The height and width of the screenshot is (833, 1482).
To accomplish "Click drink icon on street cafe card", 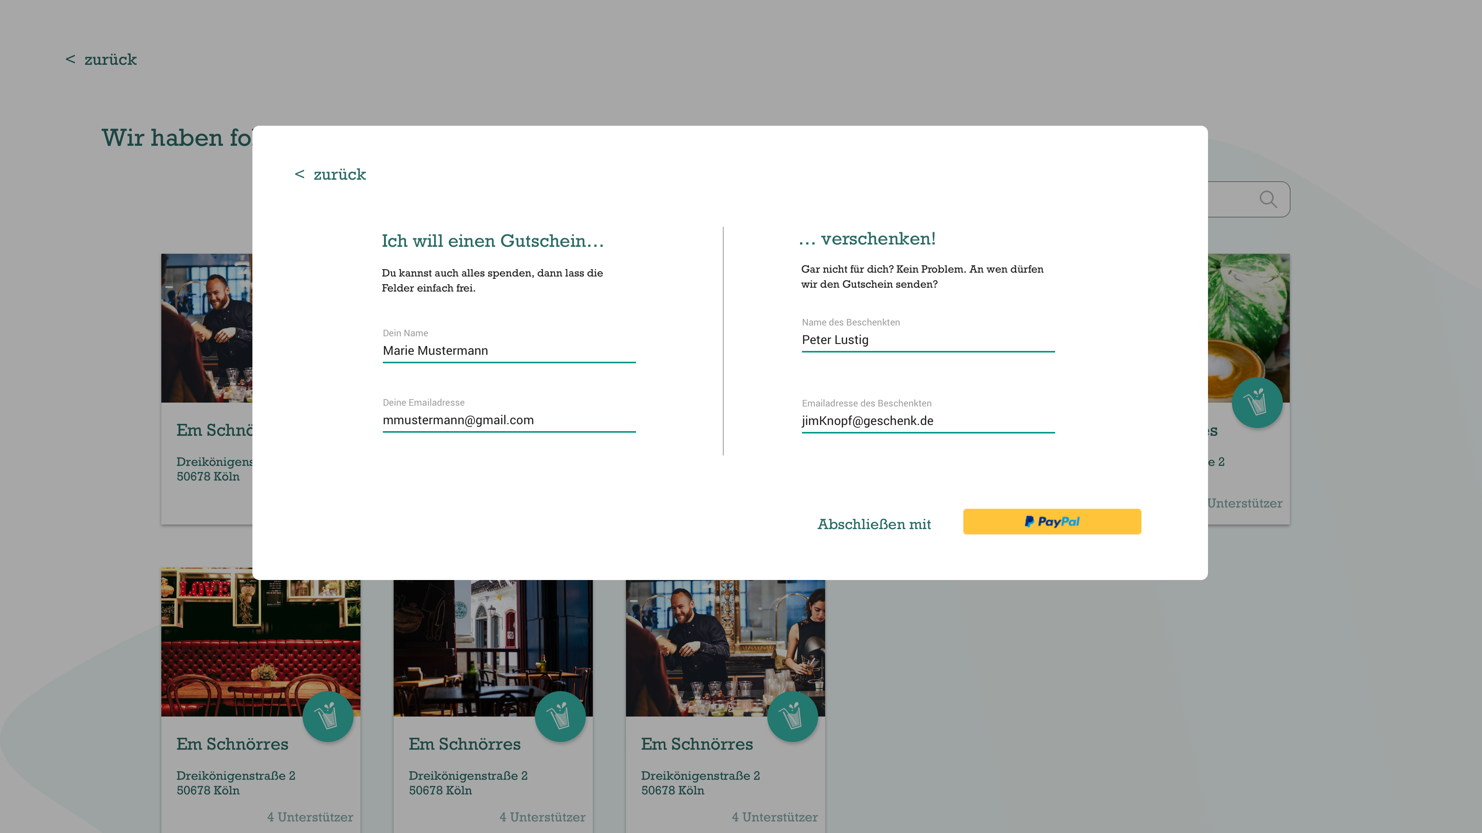I will [560, 716].
